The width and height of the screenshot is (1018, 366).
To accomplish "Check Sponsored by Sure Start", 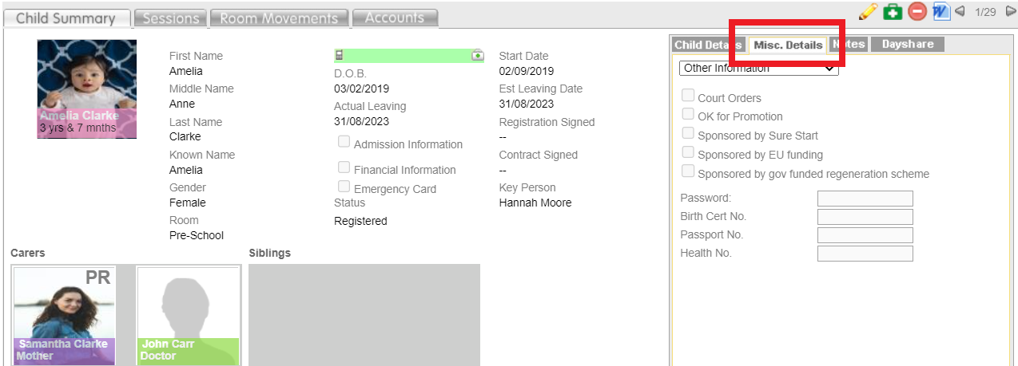I will [x=687, y=134].
